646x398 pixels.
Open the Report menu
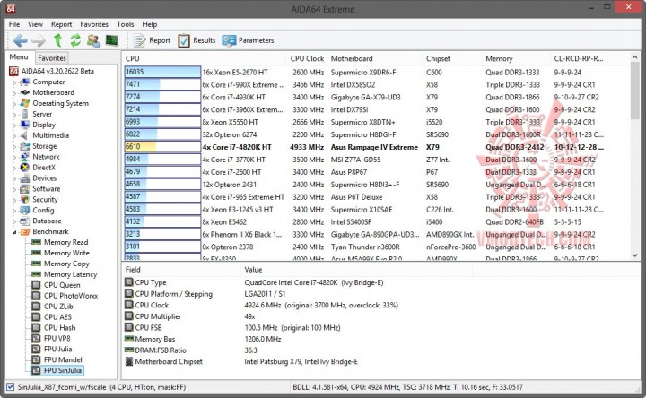tap(61, 24)
